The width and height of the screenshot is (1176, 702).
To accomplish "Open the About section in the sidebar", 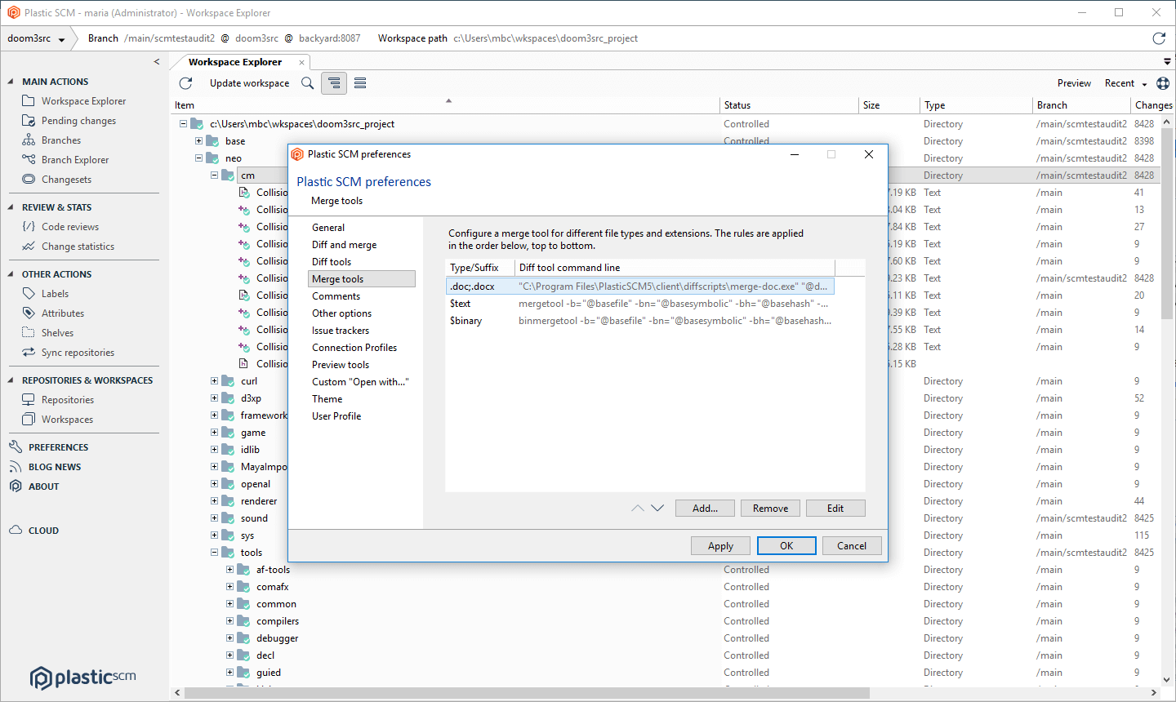I will pos(43,487).
